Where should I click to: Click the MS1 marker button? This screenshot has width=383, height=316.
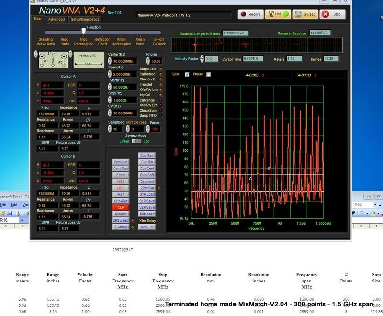[121, 181]
